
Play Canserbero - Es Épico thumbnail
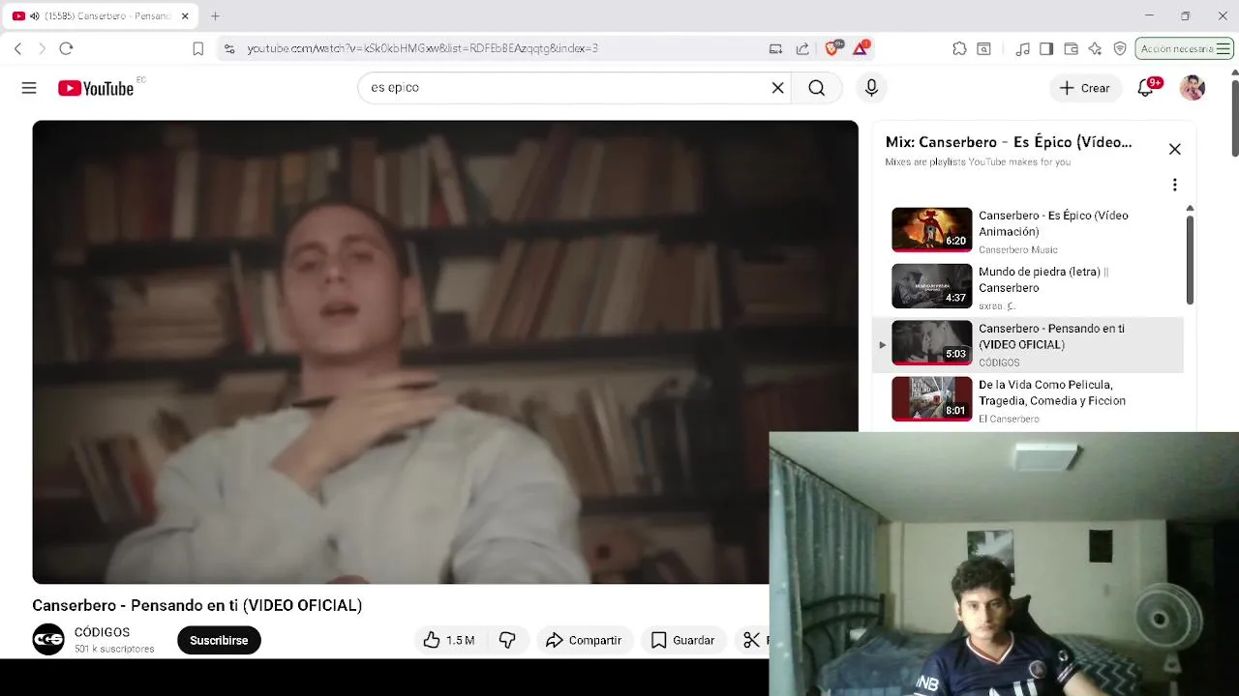pyautogui.click(x=931, y=229)
